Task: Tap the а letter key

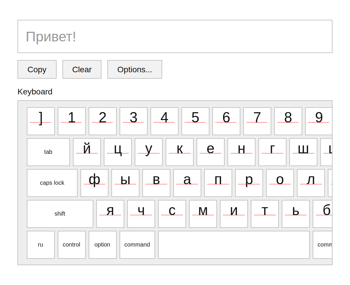Action: pyautogui.click(x=187, y=183)
